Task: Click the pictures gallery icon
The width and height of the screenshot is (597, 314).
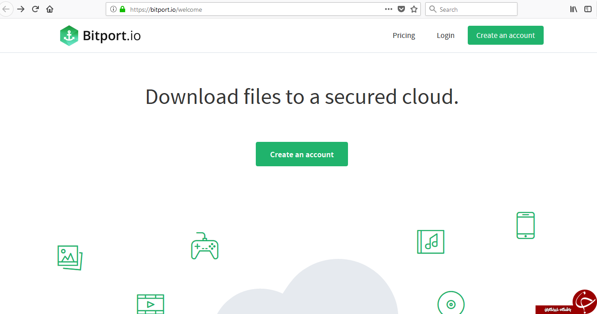Action: (x=70, y=258)
